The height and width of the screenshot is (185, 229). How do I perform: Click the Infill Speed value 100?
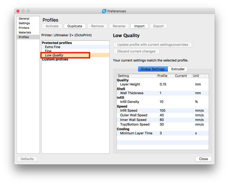coord(163,111)
